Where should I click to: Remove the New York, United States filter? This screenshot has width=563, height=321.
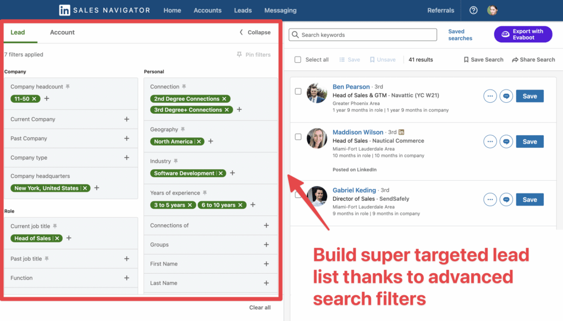click(85, 188)
